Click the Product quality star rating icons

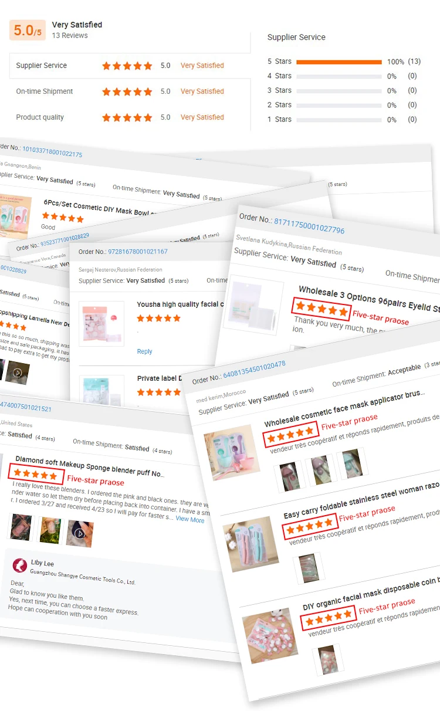tap(127, 117)
